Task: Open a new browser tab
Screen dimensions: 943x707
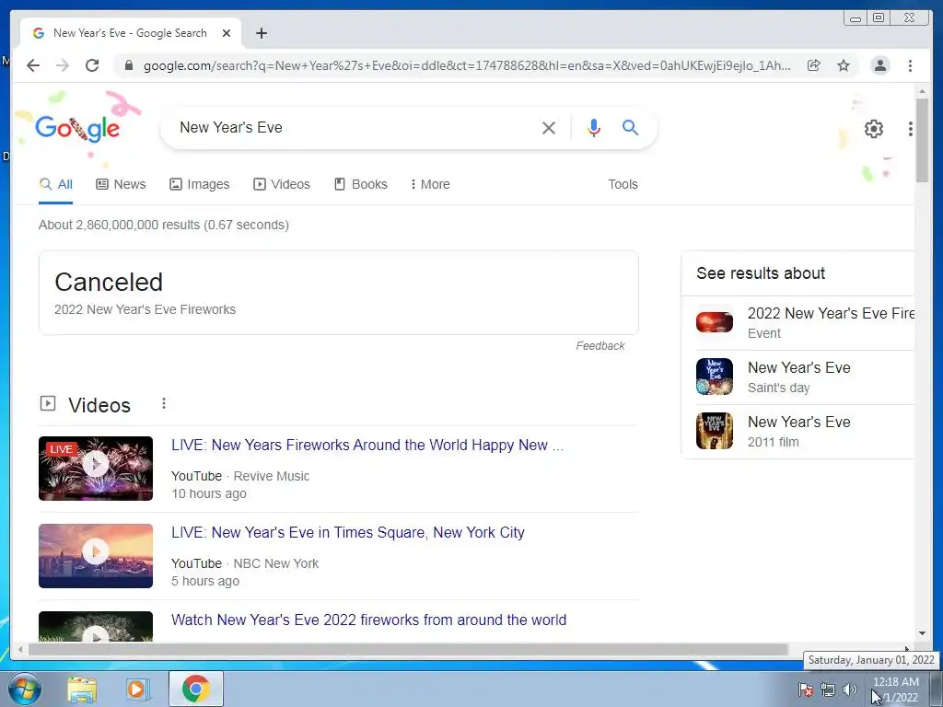Action: coord(261,33)
